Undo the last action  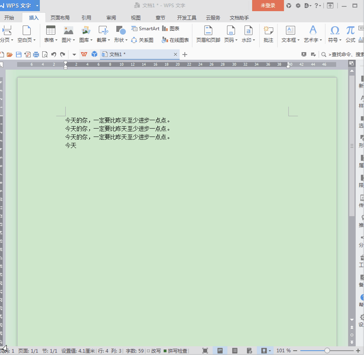tap(54, 55)
